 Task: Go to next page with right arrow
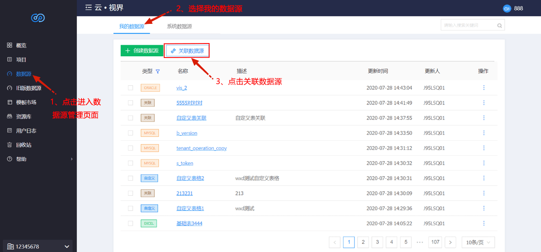click(x=450, y=242)
